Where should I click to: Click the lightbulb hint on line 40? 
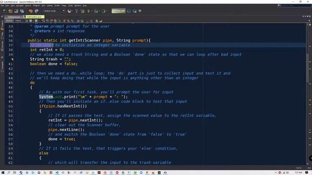point(12,59)
